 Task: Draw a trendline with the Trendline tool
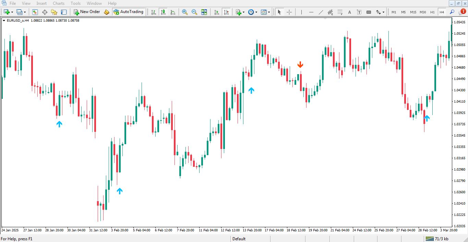click(x=321, y=12)
